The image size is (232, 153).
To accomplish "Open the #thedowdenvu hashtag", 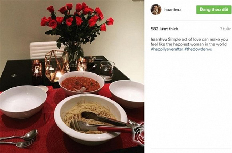I will point(198,49).
